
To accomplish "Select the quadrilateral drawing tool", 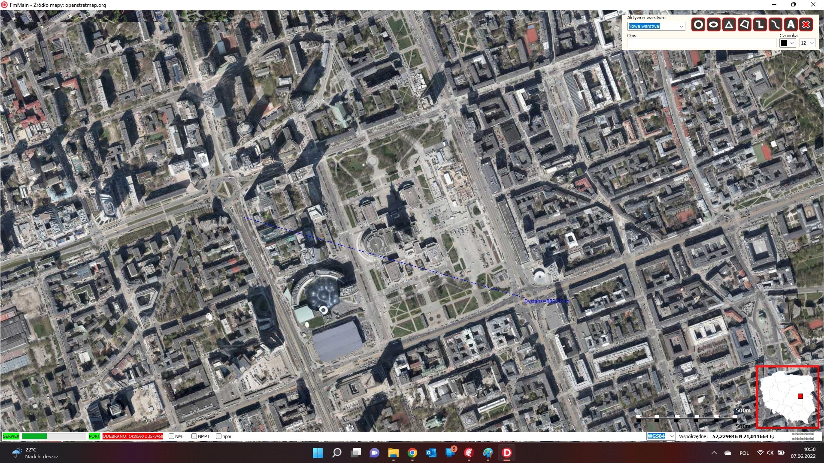I will coord(744,25).
